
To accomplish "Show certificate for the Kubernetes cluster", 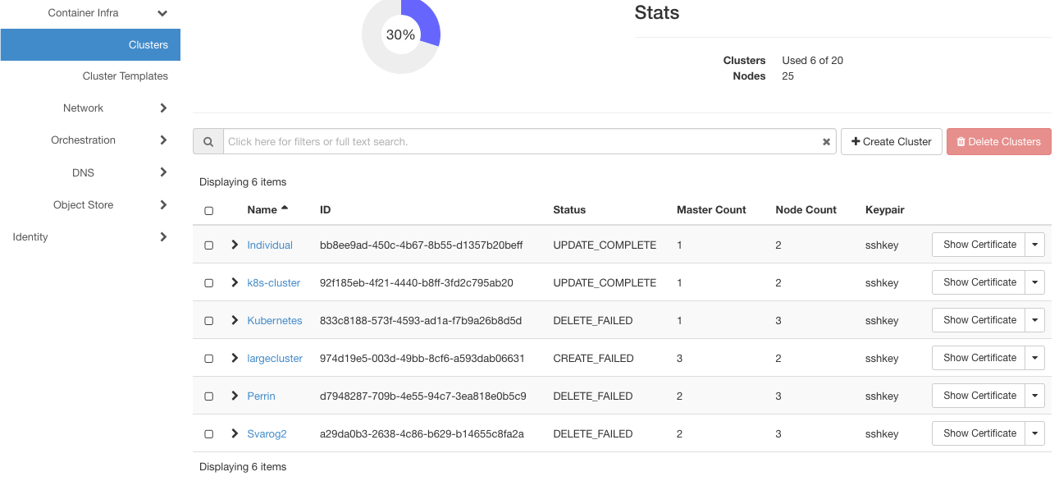I will pyautogui.click(x=979, y=319).
